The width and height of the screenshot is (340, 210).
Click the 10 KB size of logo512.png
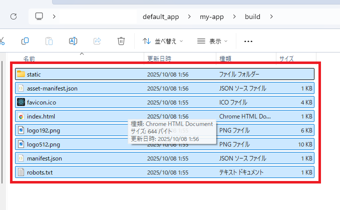pyautogui.click(x=305, y=144)
